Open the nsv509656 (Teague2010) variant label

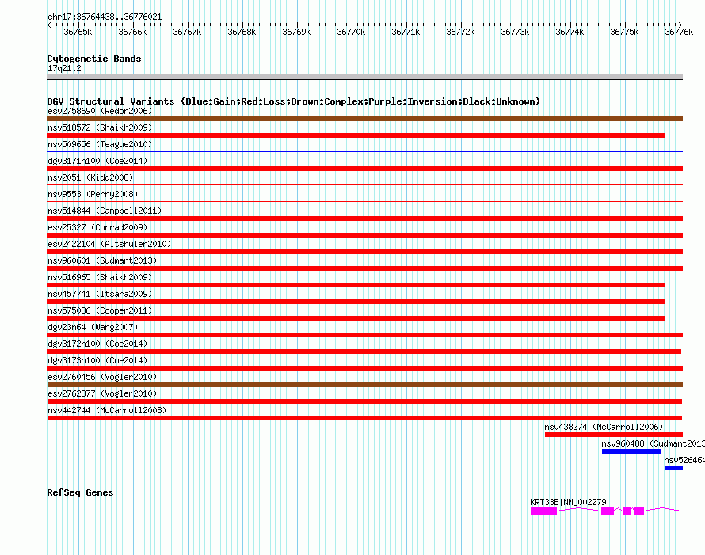tap(100, 144)
